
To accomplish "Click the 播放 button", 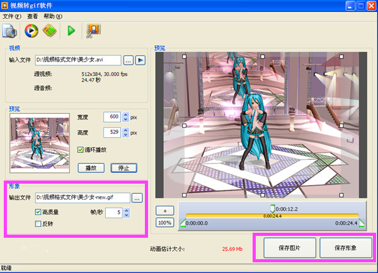I will [91, 168].
